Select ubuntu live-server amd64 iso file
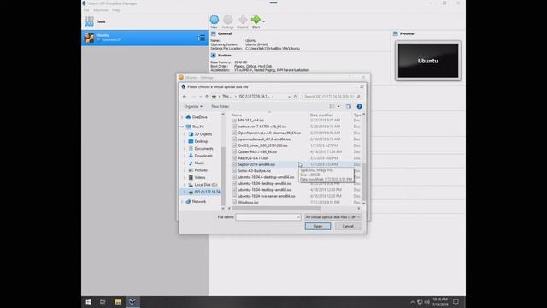547x308 pixels. coord(267,196)
